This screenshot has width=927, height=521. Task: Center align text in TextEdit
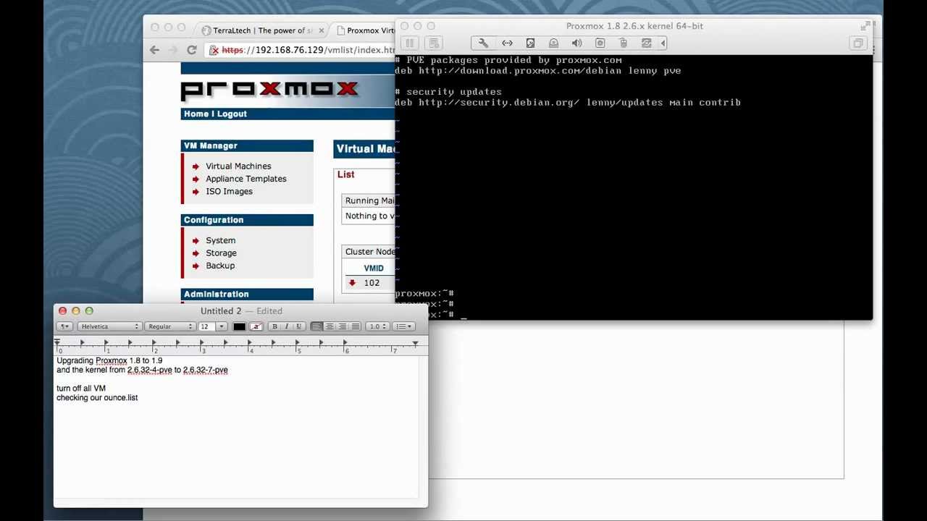pyautogui.click(x=330, y=326)
